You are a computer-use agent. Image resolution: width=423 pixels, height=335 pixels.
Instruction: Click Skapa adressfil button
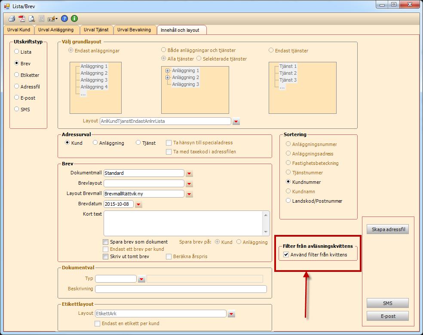point(388,229)
